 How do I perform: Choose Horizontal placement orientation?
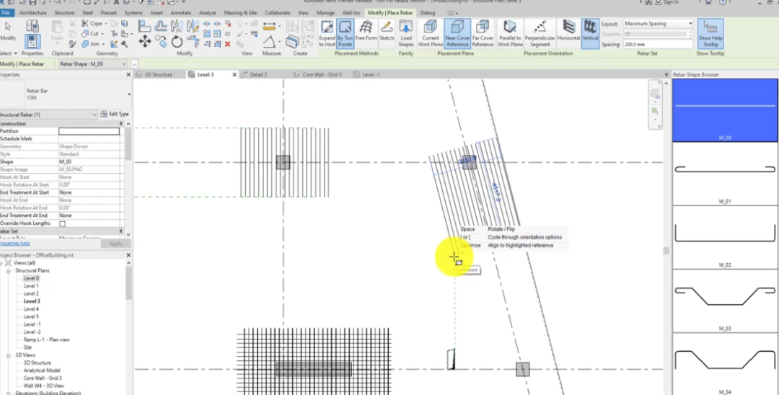pyautogui.click(x=568, y=31)
